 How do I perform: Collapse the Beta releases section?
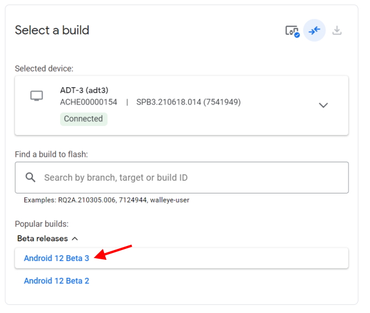click(47, 239)
